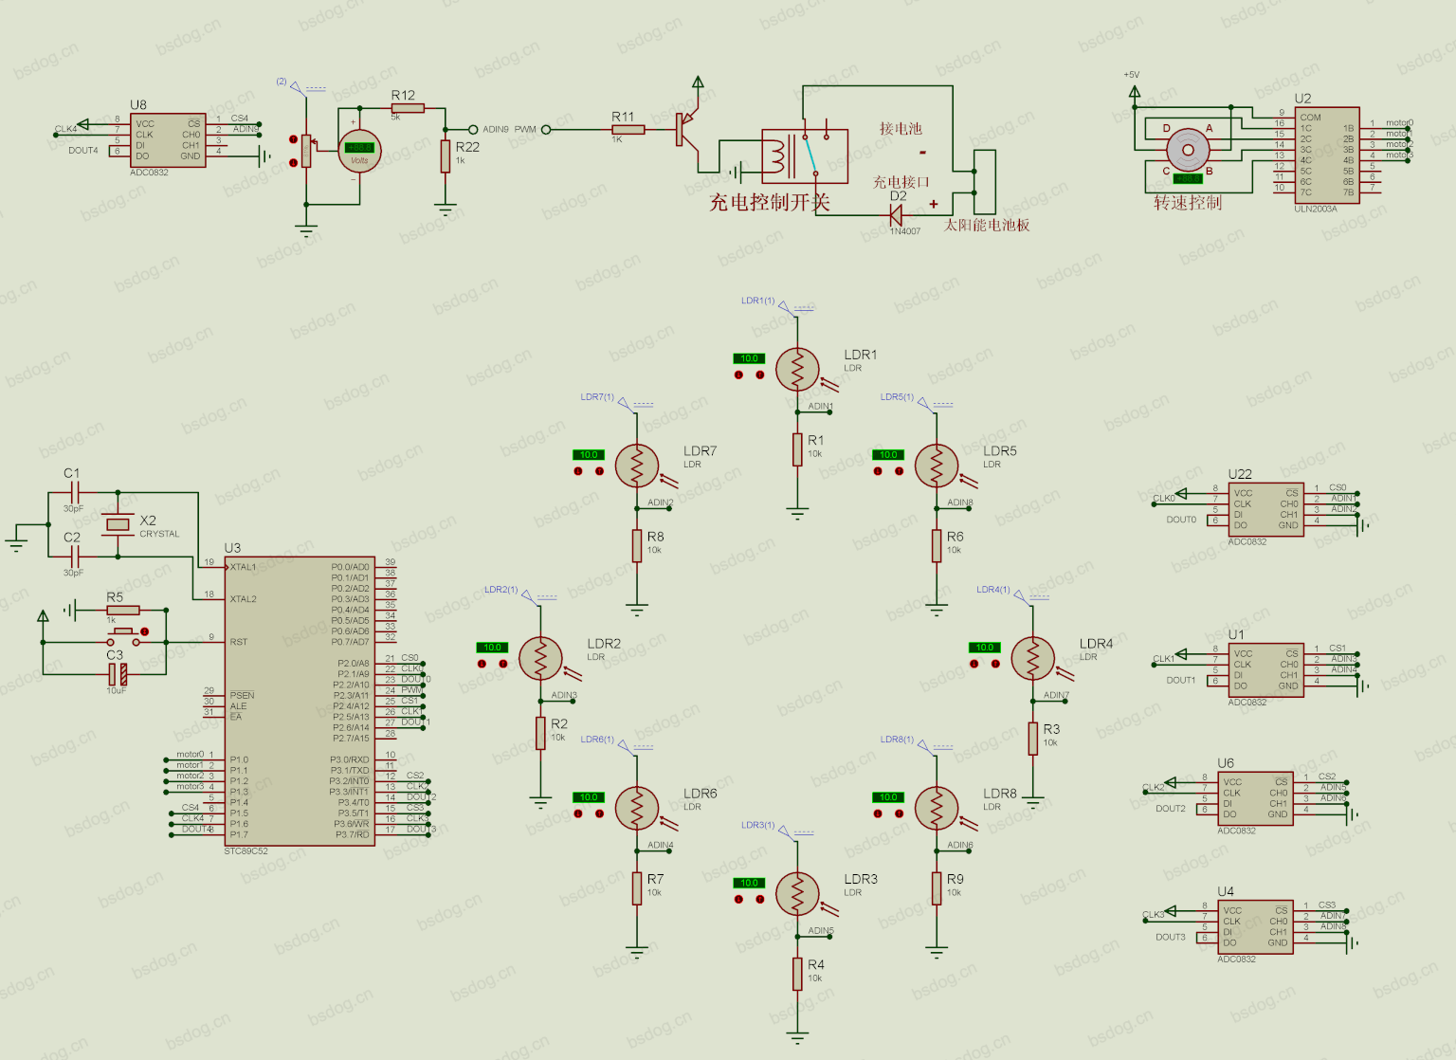Image resolution: width=1456 pixels, height=1060 pixels.
Task: Select resistor R11 symbol
Action: [x=628, y=129]
